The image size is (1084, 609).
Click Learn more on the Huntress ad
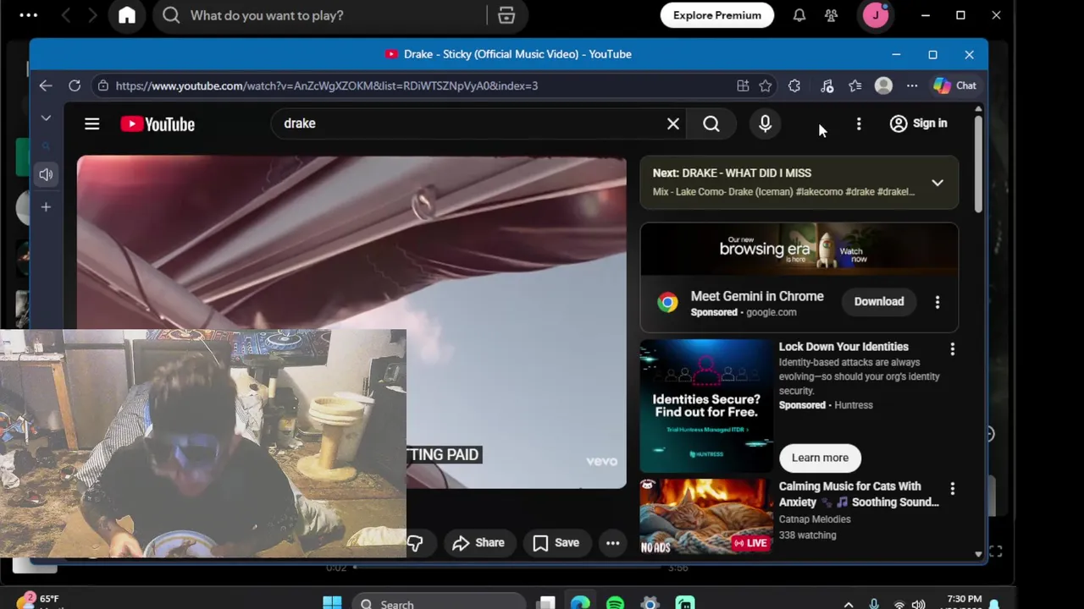(820, 458)
